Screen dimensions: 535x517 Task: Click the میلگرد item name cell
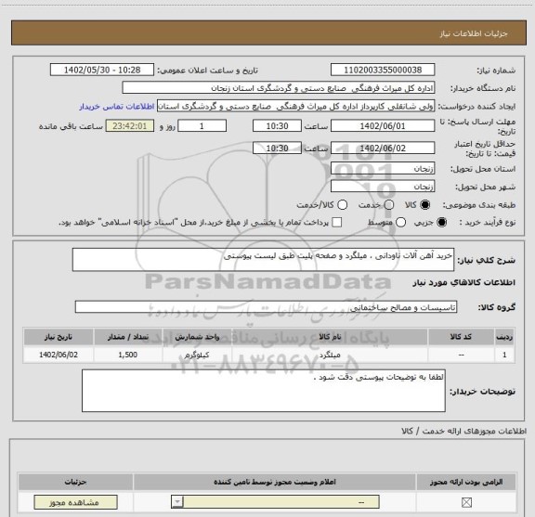pos(330,355)
